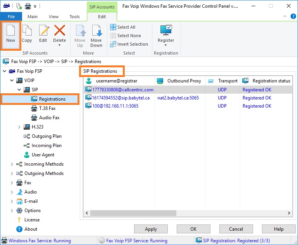Expand the Options tree node
Viewport: 298px width, 245px height.
click(12, 211)
